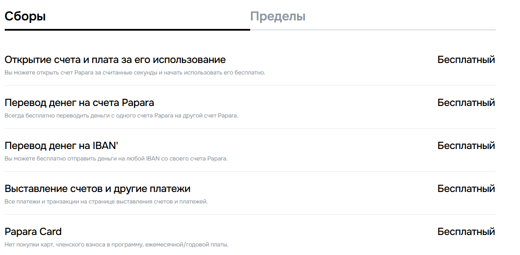Click the card membership fee description text
Screen dimensions: 520x255
tap(117, 244)
